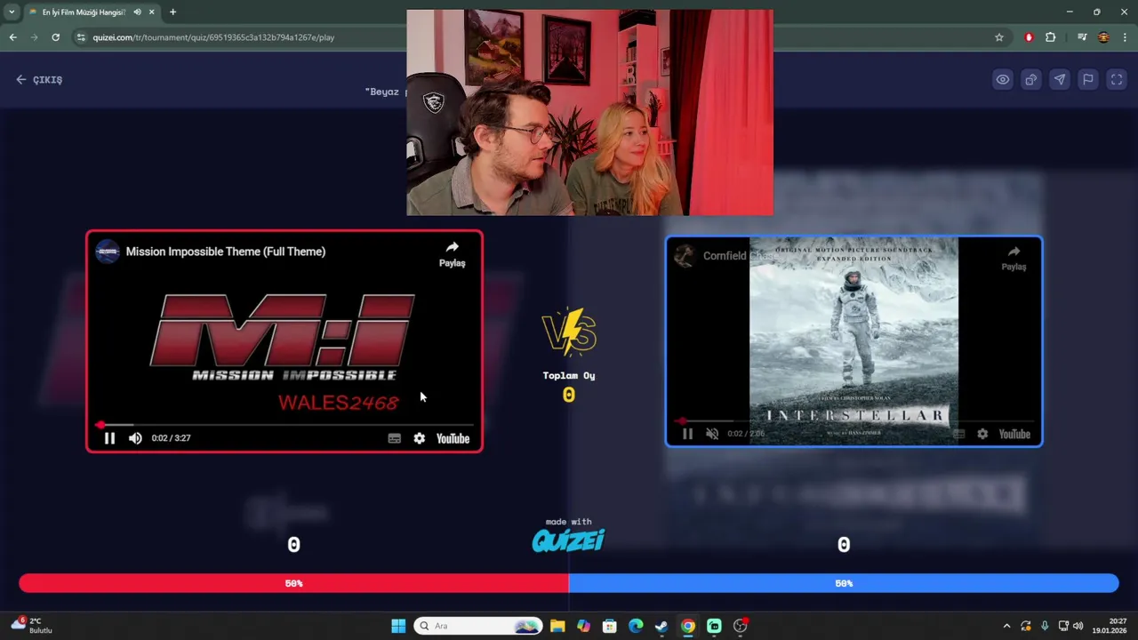Click the eye visibility icon in Quizei header
The image size is (1138, 640).
click(x=1003, y=79)
